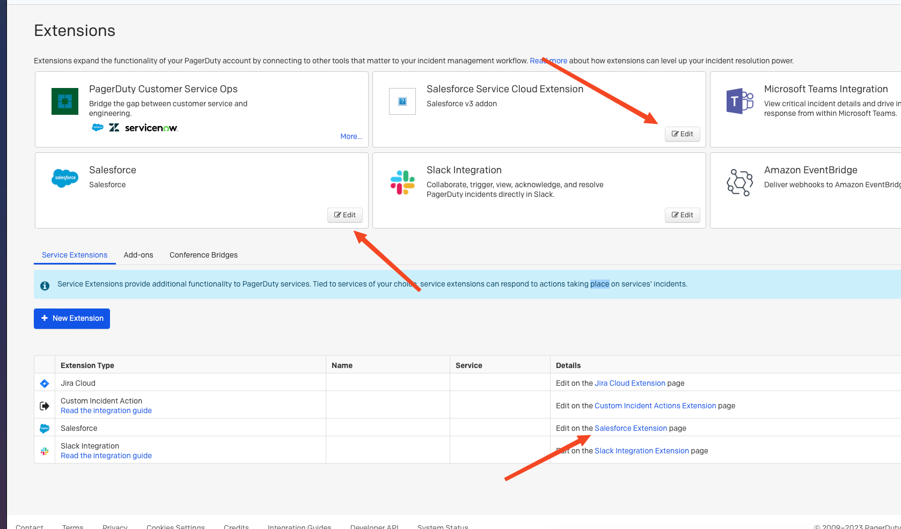Screen dimensions: 901x529
Task: Open Integration Guides in the footer
Action: [x=299, y=527]
